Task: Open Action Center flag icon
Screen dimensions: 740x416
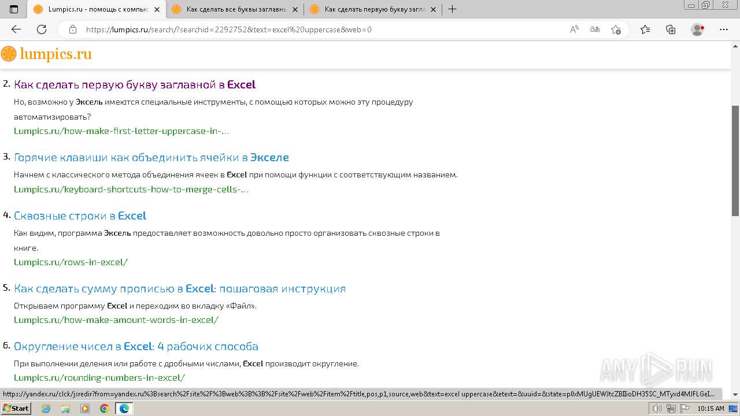Action: (x=684, y=408)
